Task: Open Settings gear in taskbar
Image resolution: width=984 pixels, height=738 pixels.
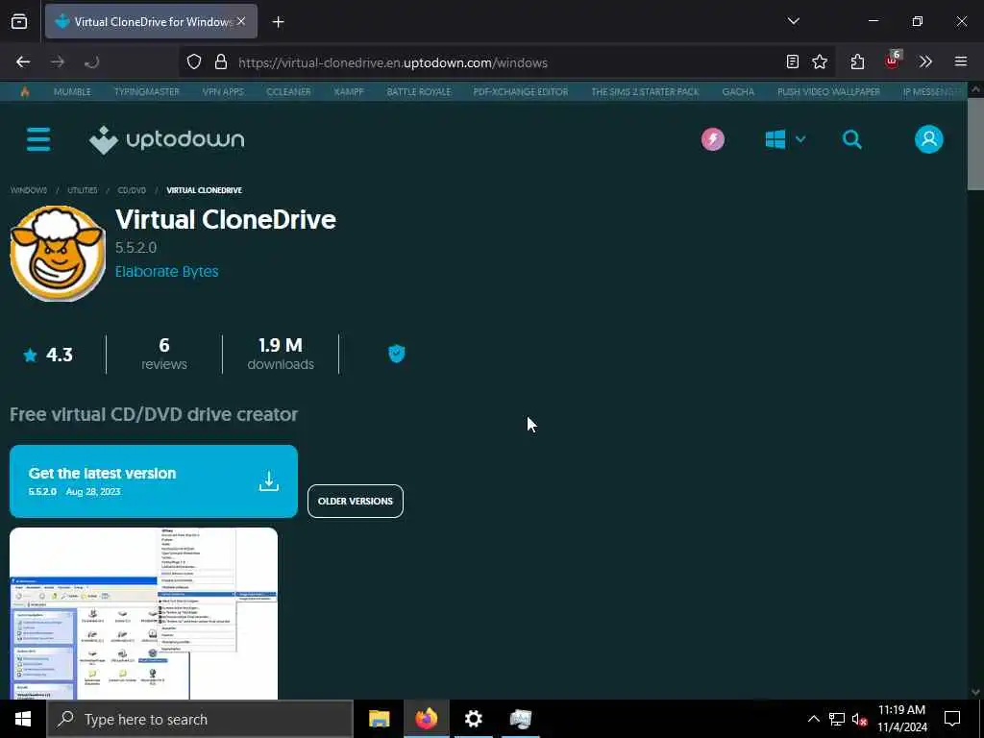Action: (x=473, y=719)
